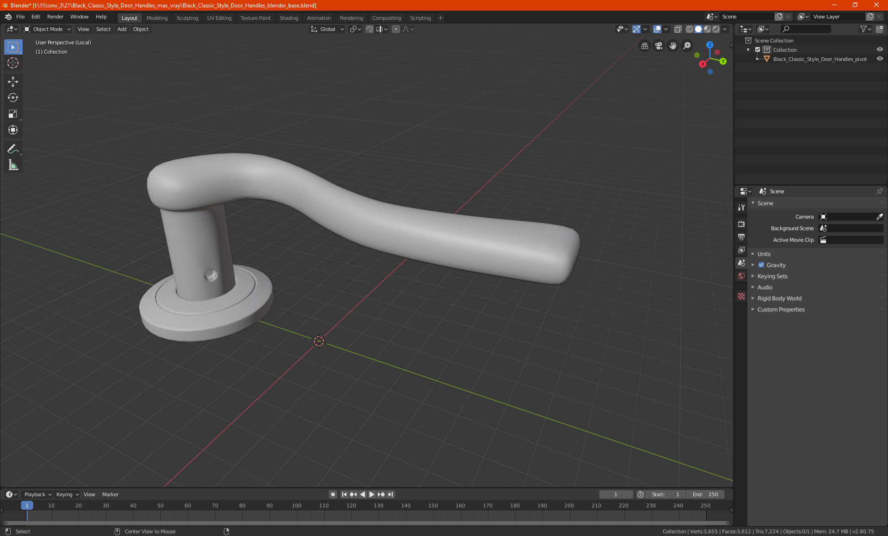Click the timeline horizontal scrollbar
This screenshot has height=536, width=888.
(366, 523)
